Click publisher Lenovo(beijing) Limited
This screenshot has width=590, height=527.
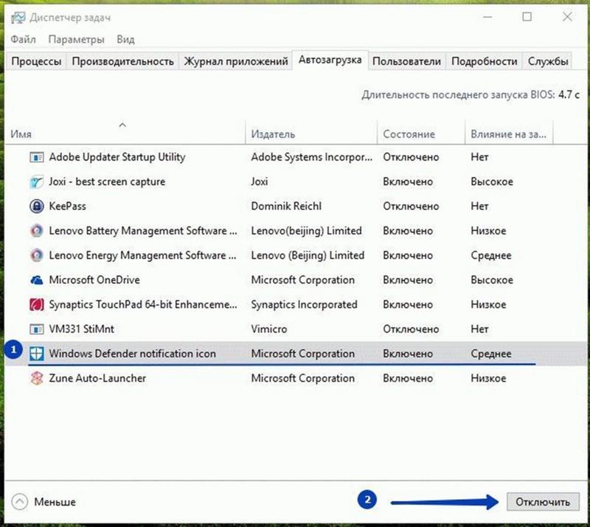306,231
